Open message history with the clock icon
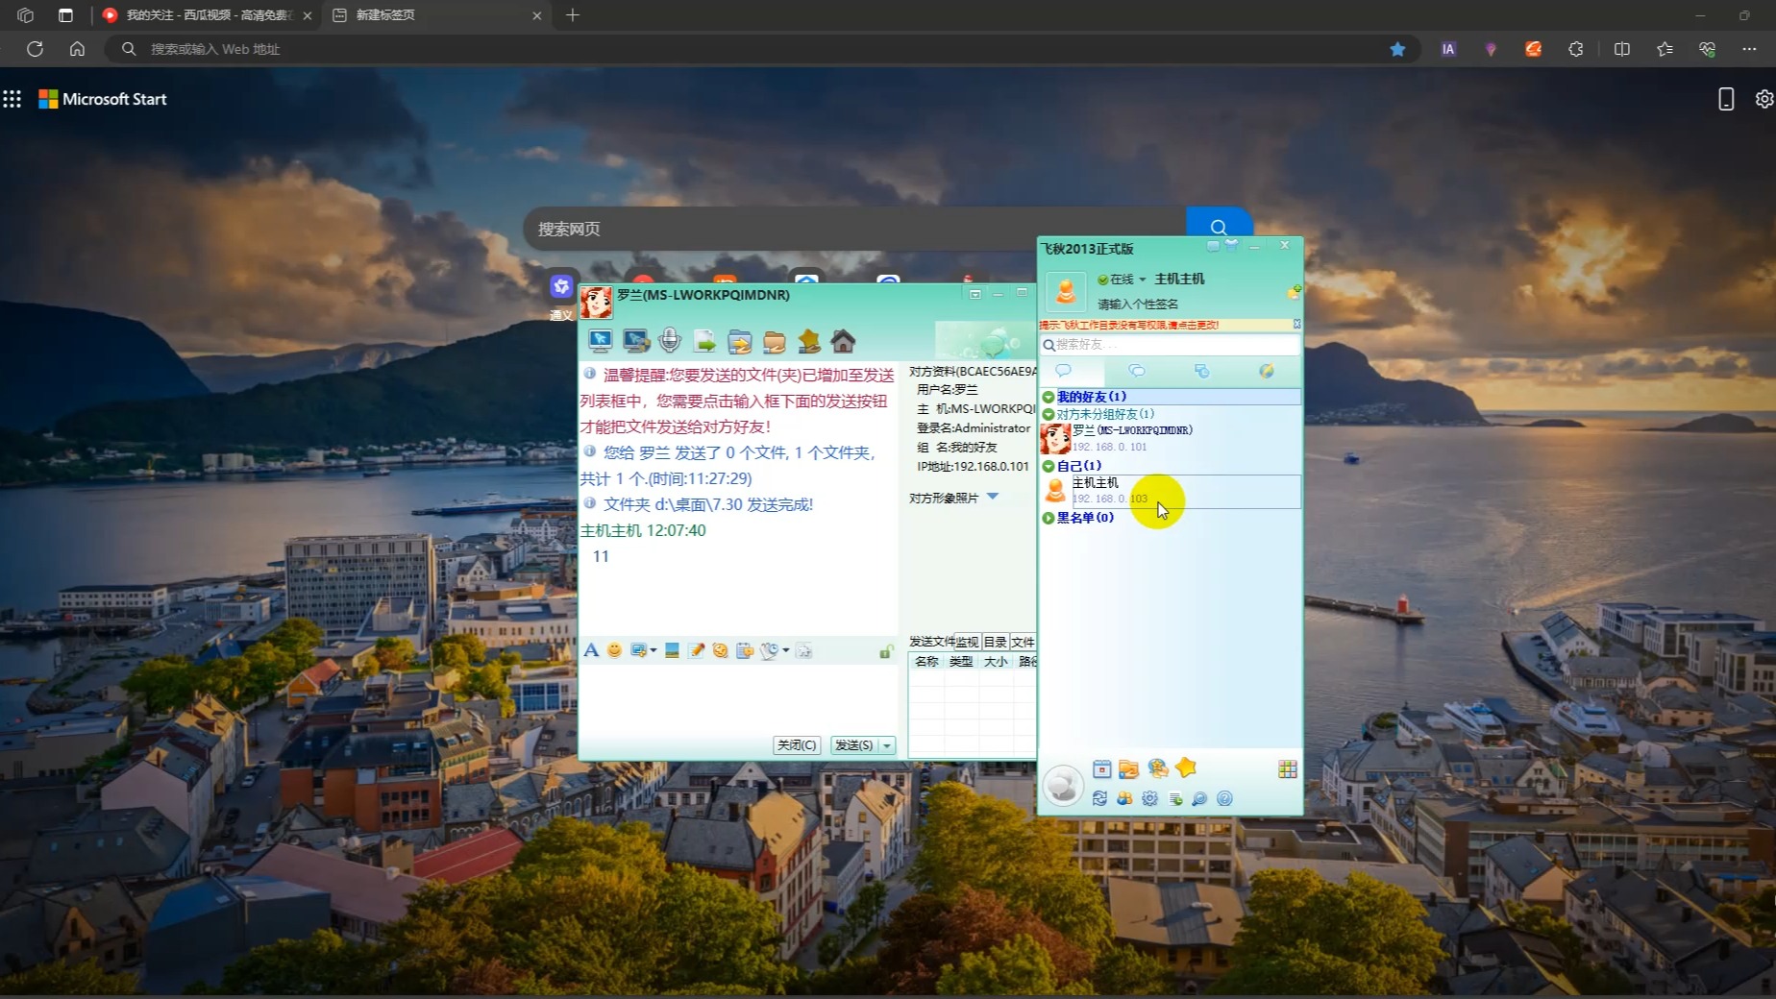Screen dimensions: 1776x999 point(768,650)
